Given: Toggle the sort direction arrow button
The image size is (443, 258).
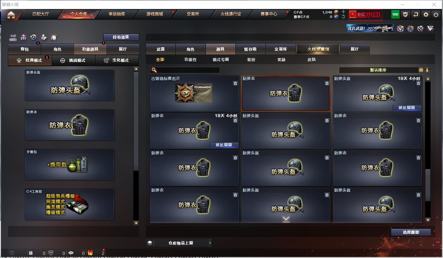Looking at the screenshot, I should 427,70.
